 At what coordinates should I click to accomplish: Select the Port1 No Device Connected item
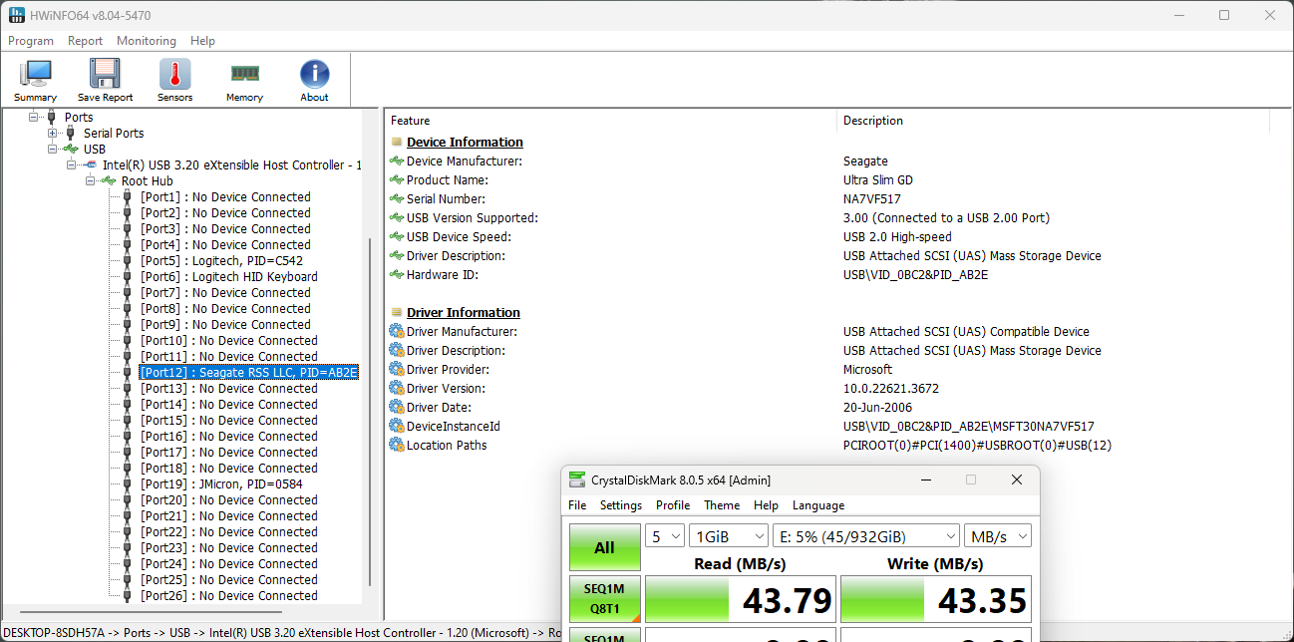pos(225,197)
